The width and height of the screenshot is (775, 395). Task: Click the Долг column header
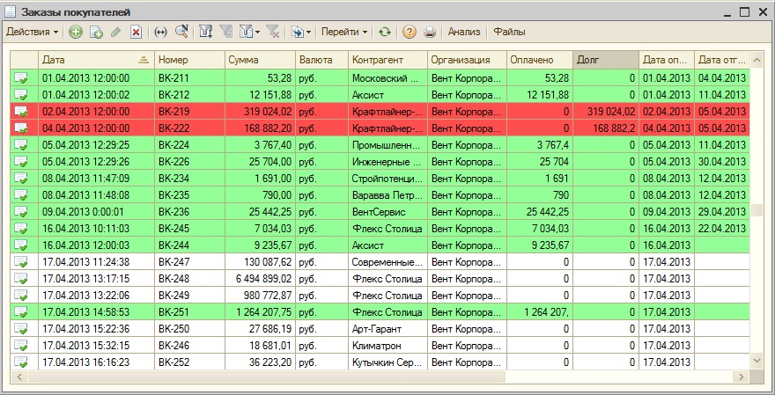pos(606,60)
